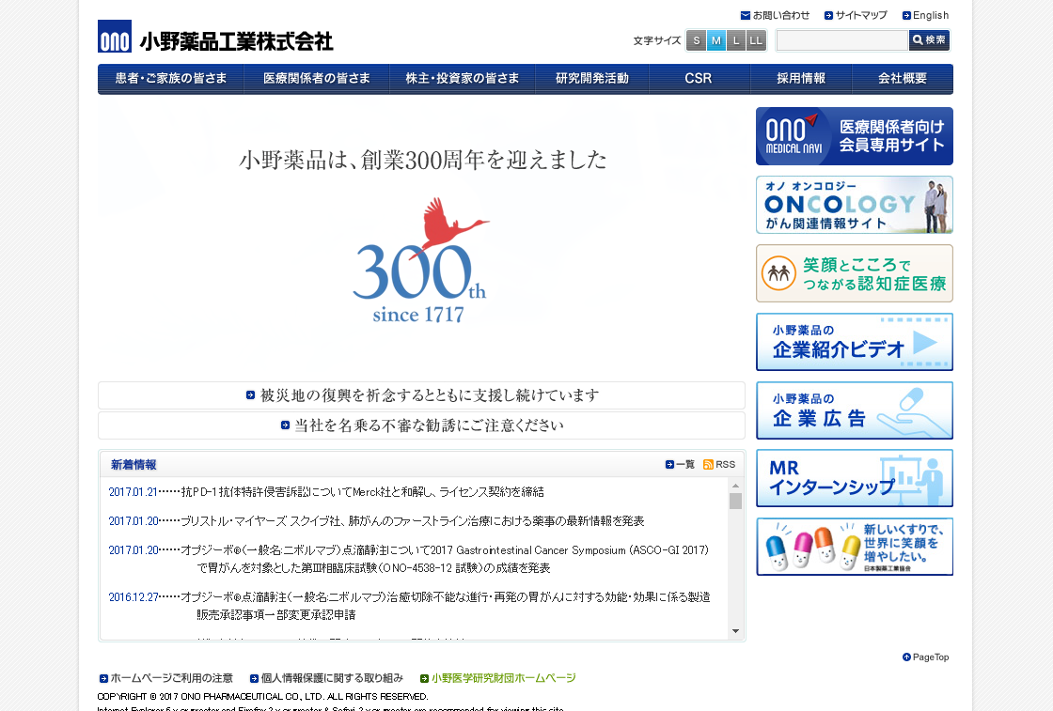1053x711 pixels.
Task: Open 株主・投資家の皆さま menu
Action: point(463,79)
